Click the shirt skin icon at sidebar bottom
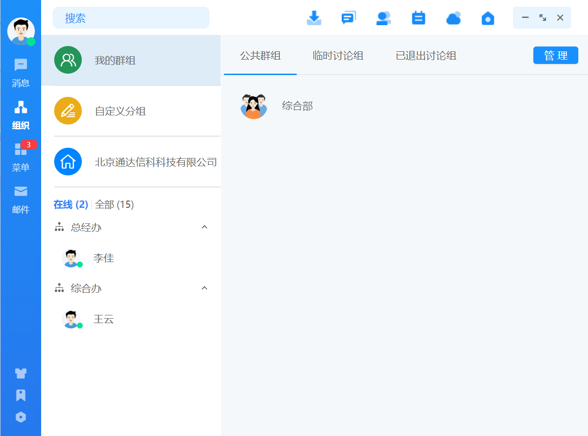Viewport: 588px width, 436px height. pyautogui.click(x=21, y=373)
